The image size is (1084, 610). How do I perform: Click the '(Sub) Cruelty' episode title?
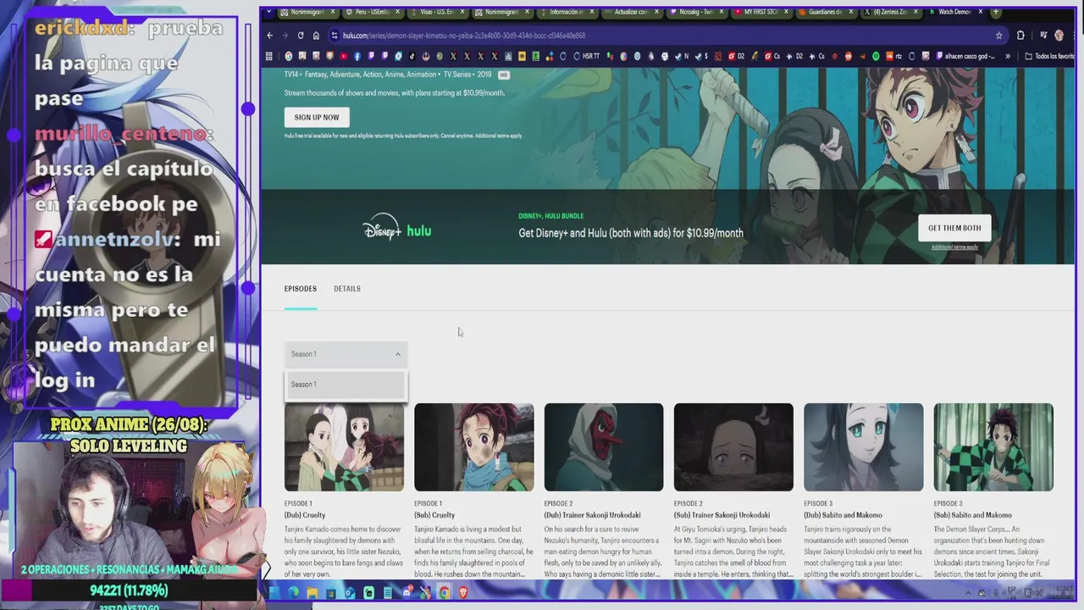coord(434,515)
